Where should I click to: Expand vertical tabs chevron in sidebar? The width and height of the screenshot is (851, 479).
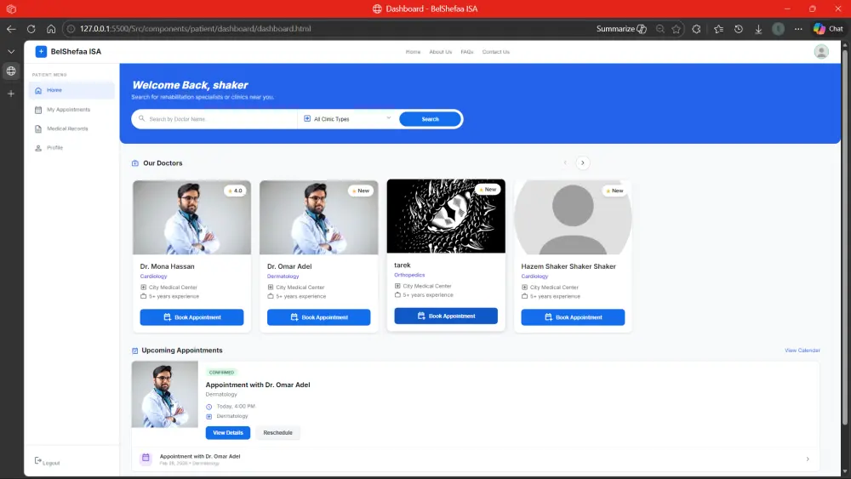pyautogui.click(x=11, y=52)
